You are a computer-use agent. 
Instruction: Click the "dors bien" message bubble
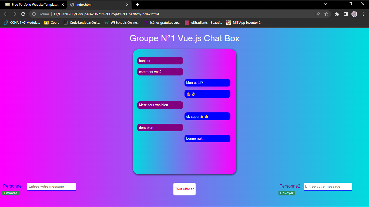pos(160,127)
